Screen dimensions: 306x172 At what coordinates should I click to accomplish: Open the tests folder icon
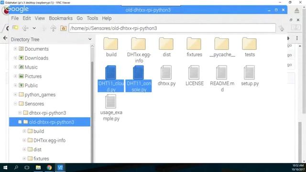point(250,43)
